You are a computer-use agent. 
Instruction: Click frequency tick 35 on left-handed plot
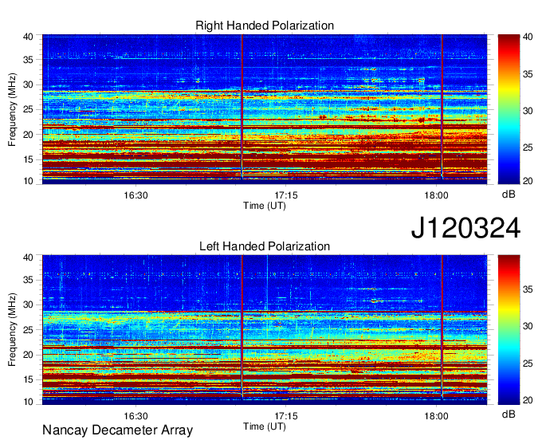coord(28,280)
